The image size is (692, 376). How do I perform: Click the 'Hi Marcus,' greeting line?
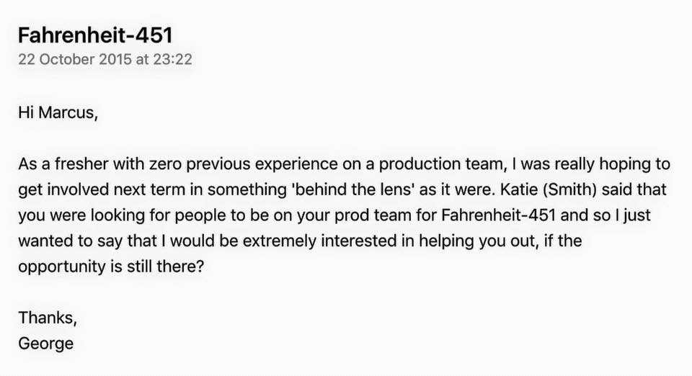click(x=57, y=113)
